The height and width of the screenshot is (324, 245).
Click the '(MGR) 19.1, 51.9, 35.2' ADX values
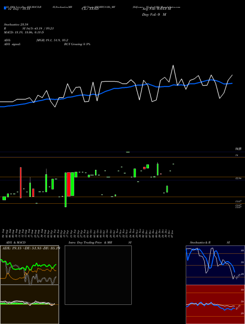[52, 40]
